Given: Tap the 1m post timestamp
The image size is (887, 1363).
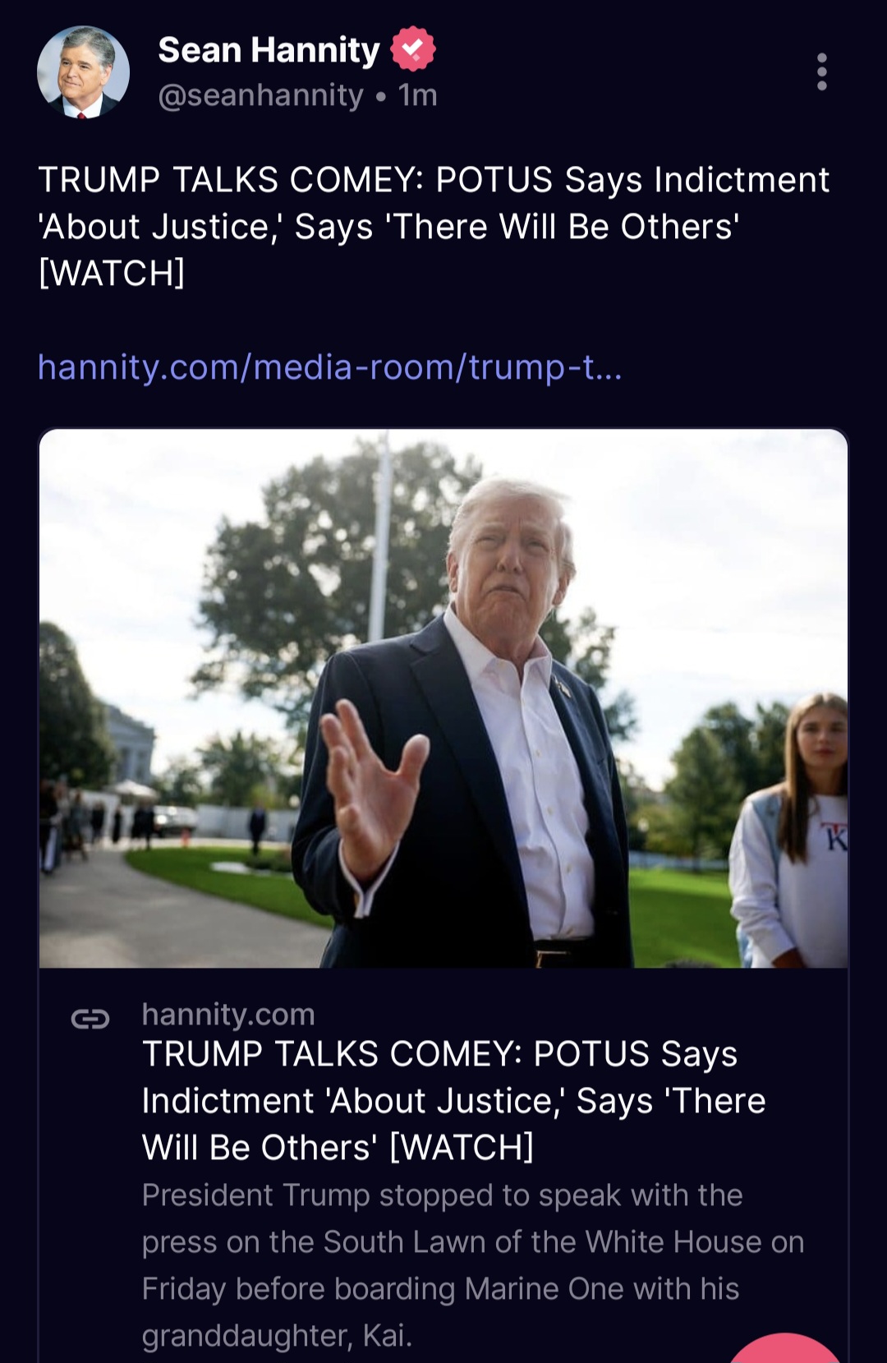Looking at the screenshot, I should coord(418,95).
